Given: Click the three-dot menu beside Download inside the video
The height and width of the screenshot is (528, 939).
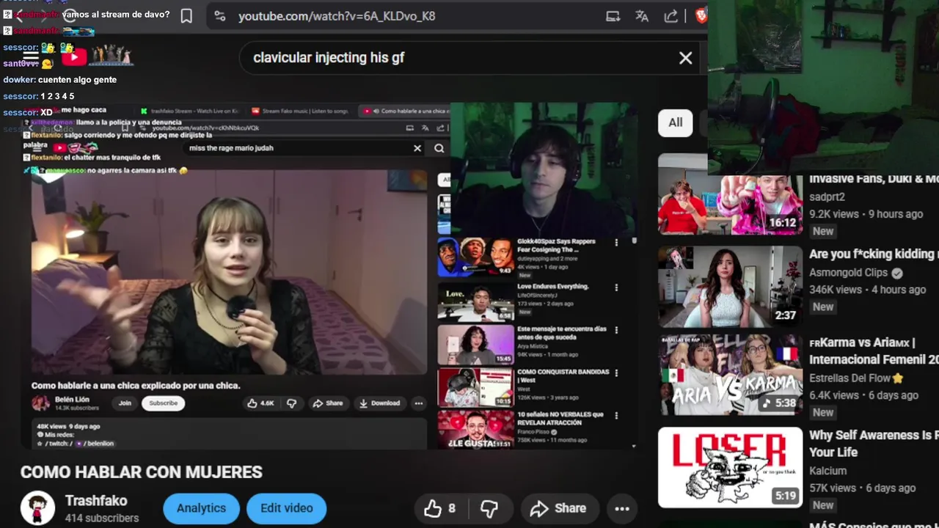Looking at the screenshot, I should [x=418, y=403].
